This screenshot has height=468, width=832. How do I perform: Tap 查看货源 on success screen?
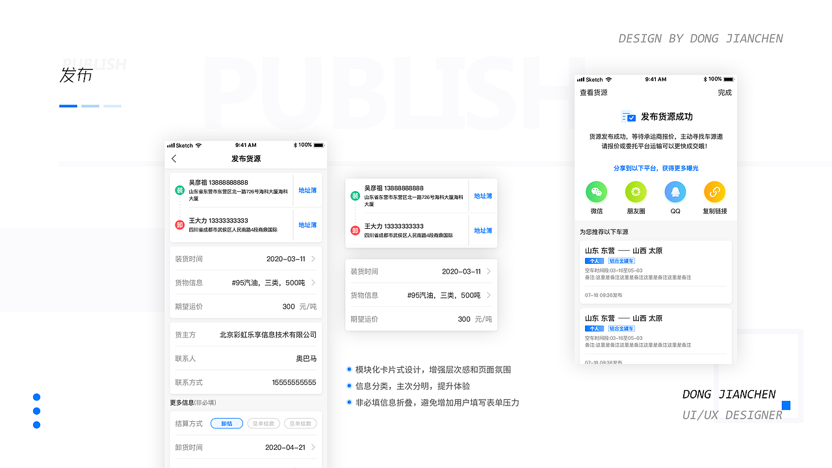tap(593, 93)
